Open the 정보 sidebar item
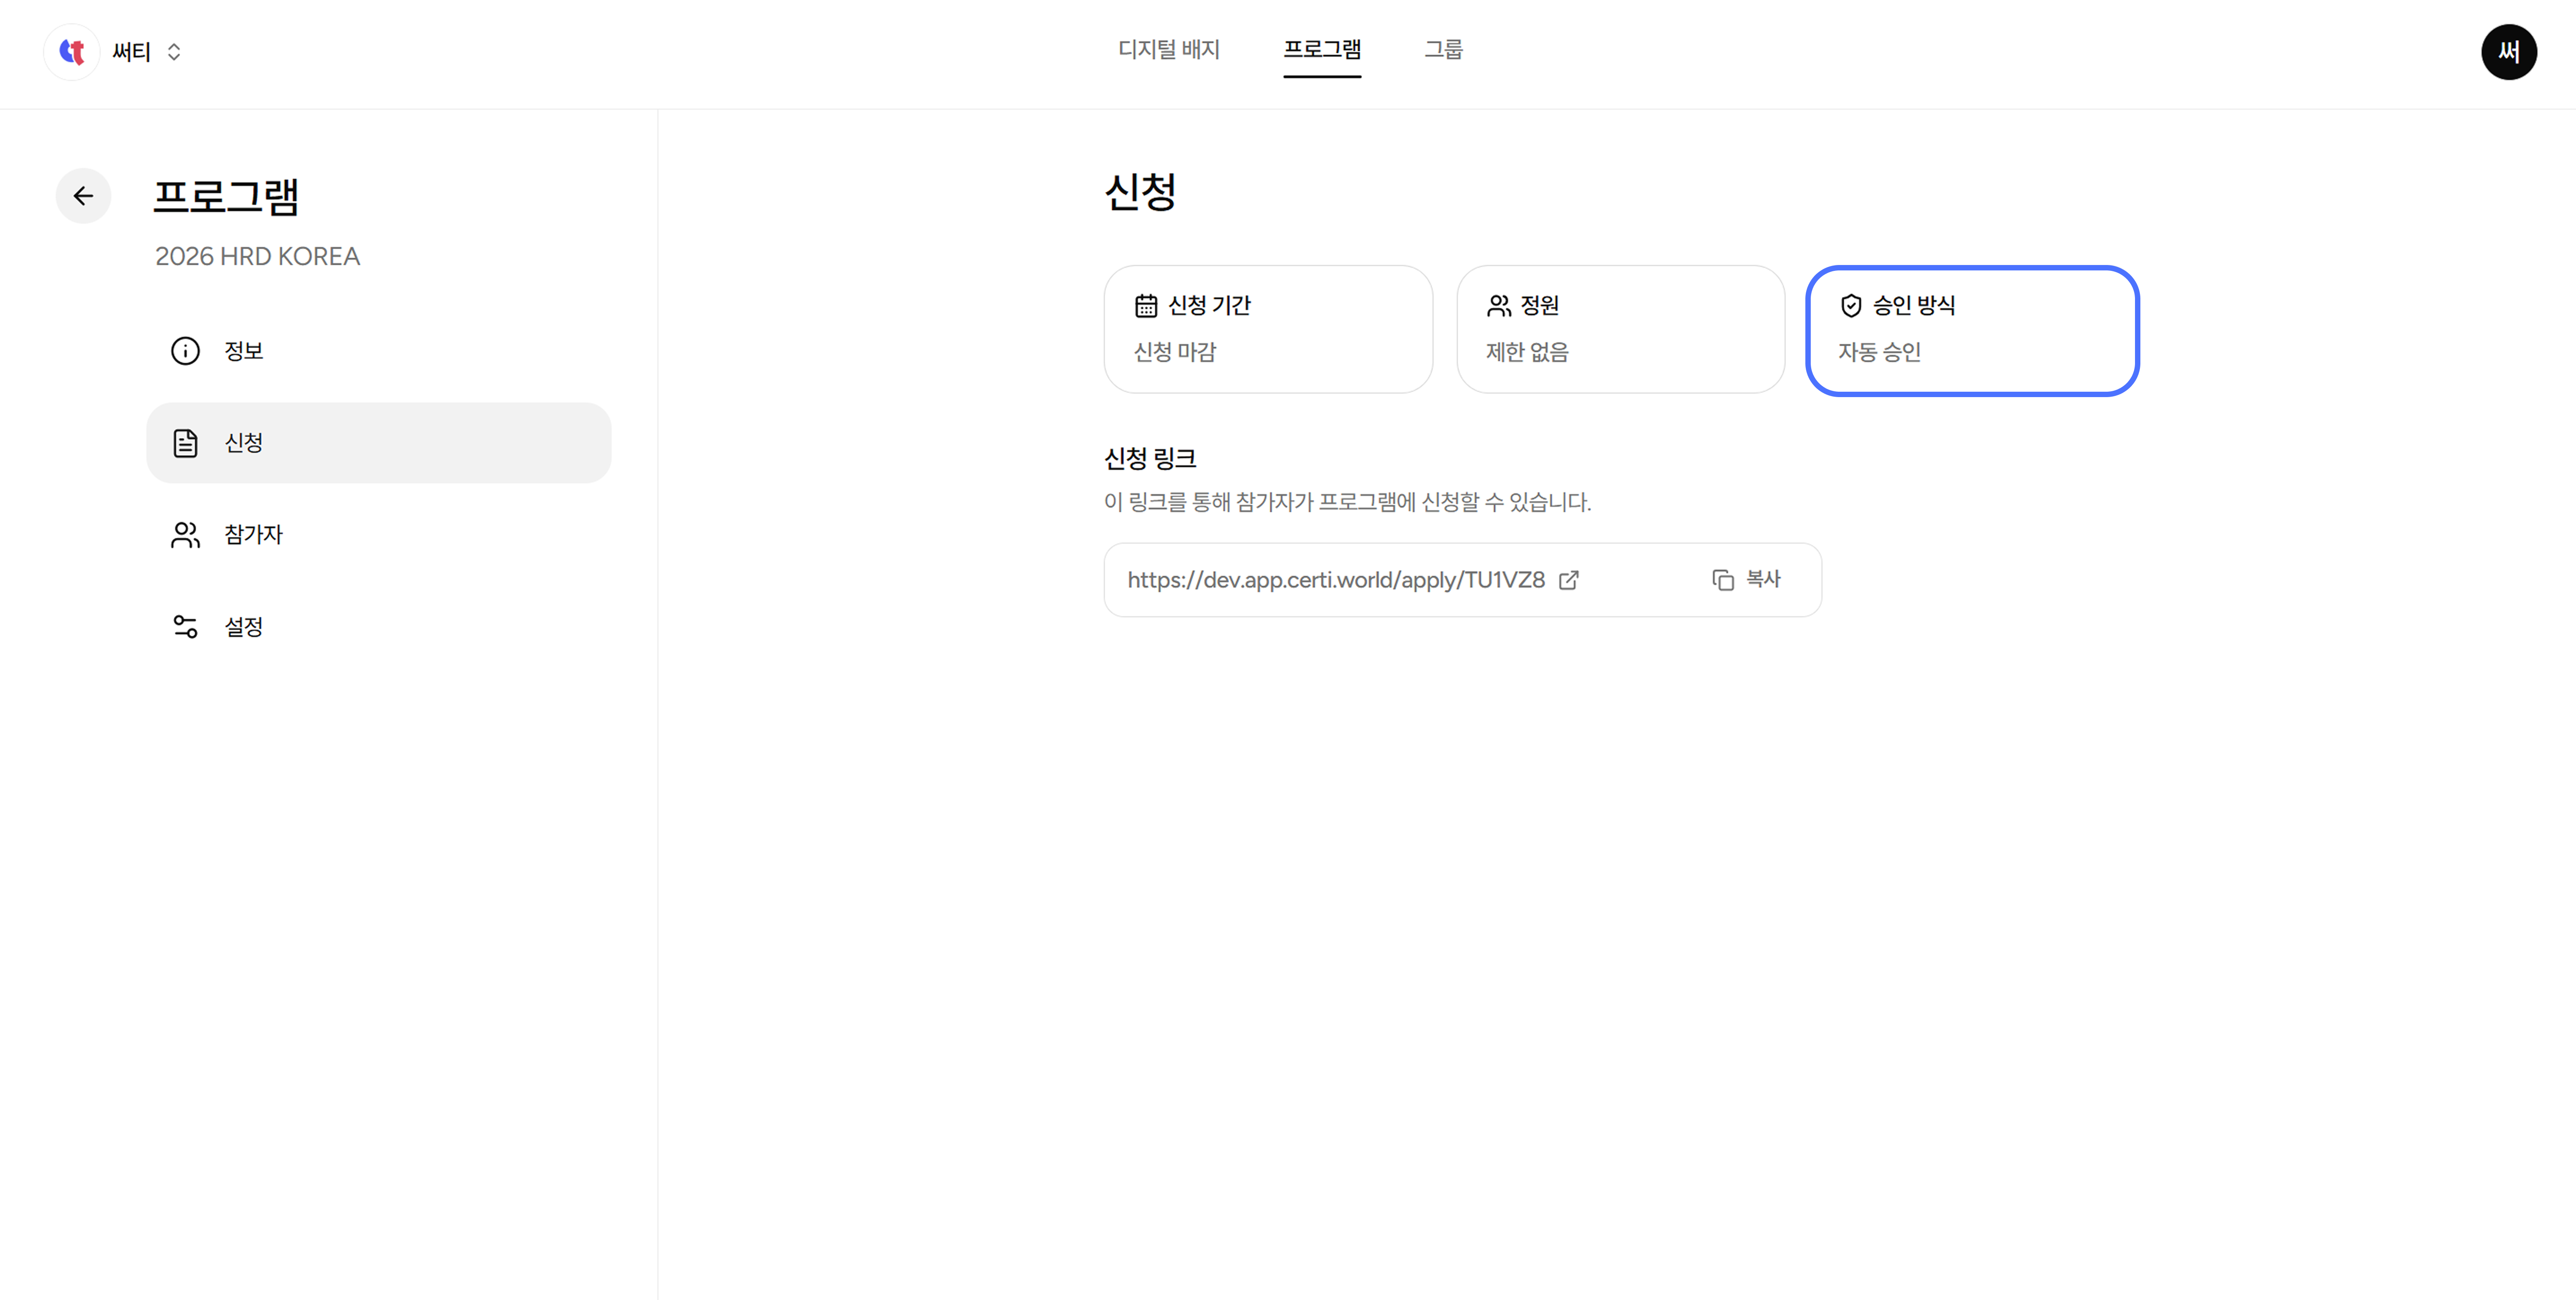The image size is (2576, 1300). click(x=379, y=351)
